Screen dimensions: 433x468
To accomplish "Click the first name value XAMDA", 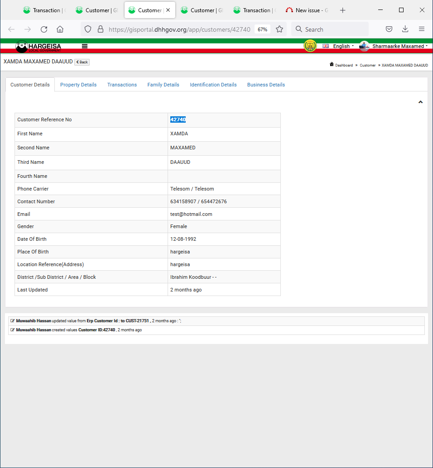I will pyautogui.click(x=179, y=134).
